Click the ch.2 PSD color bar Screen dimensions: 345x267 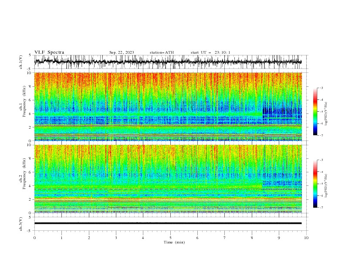tap(315, 184)
